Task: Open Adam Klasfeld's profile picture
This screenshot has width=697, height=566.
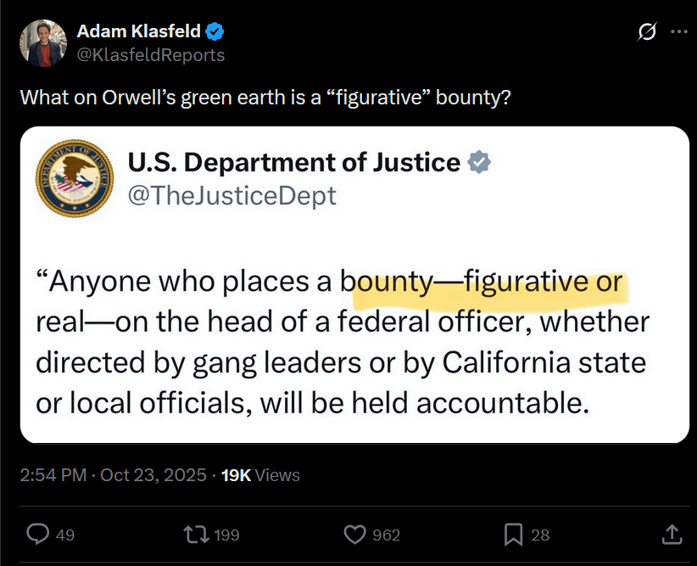Action: [41, 42]
